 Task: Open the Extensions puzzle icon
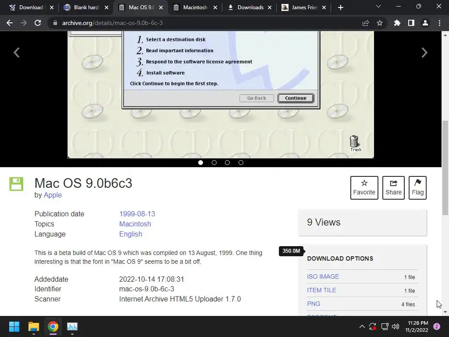[x=397, y=23]
